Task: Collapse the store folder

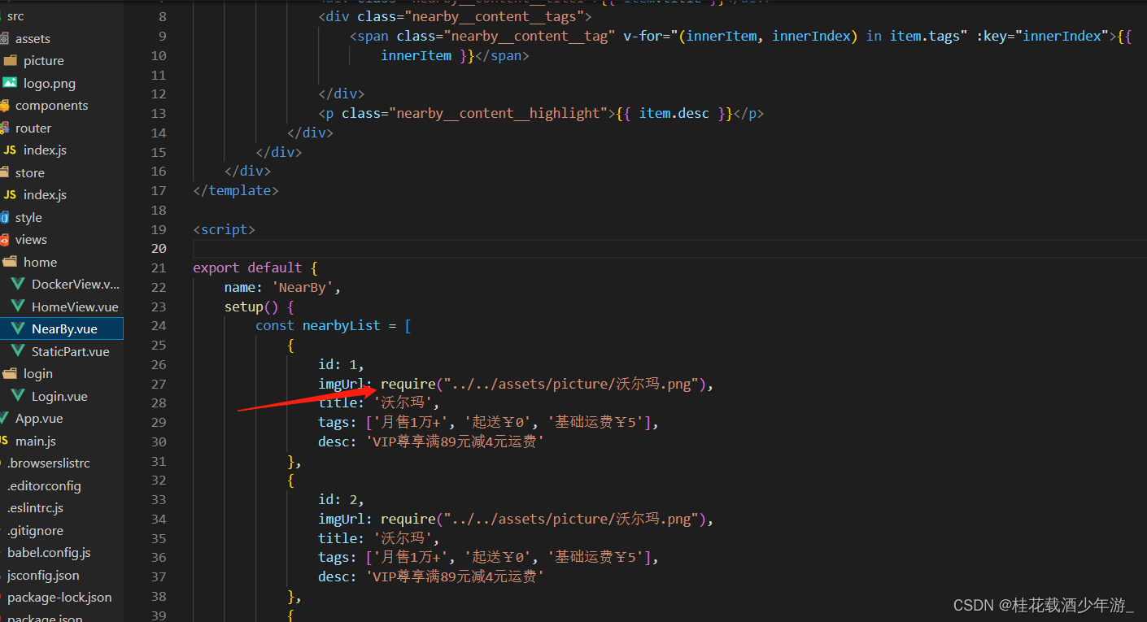Action: [x=30, y=172]
